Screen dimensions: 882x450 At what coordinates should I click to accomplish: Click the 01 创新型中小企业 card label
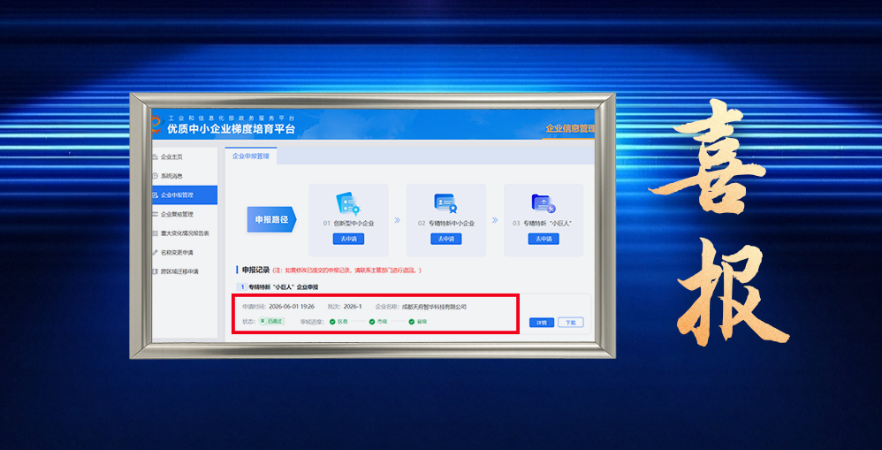tap(348, 224)
